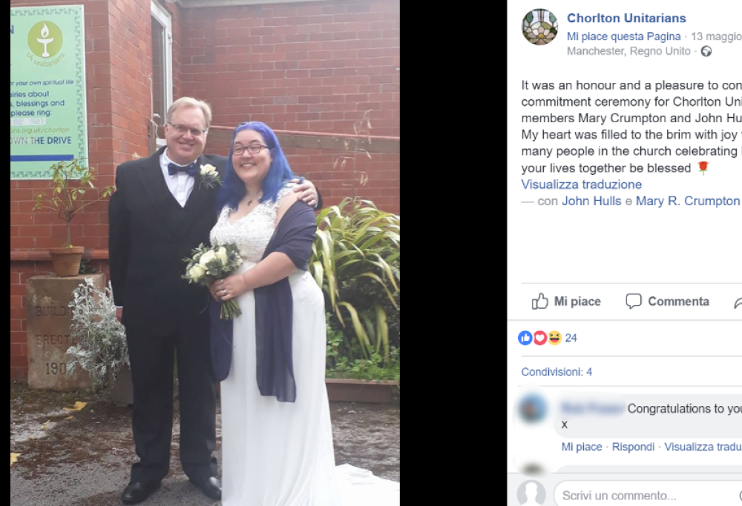This screenshot has height=506, width=742.
Task: Click the red heart reaction icon
Action: tap(540, 338)
